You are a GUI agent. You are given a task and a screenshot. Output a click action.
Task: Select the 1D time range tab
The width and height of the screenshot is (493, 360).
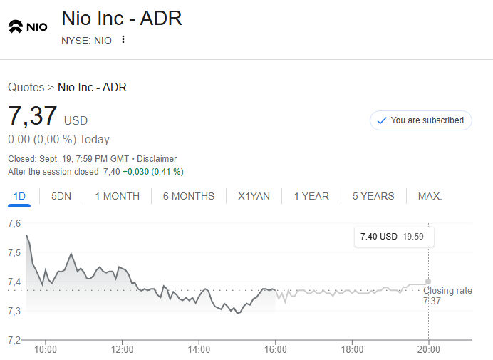pos(19,196)
